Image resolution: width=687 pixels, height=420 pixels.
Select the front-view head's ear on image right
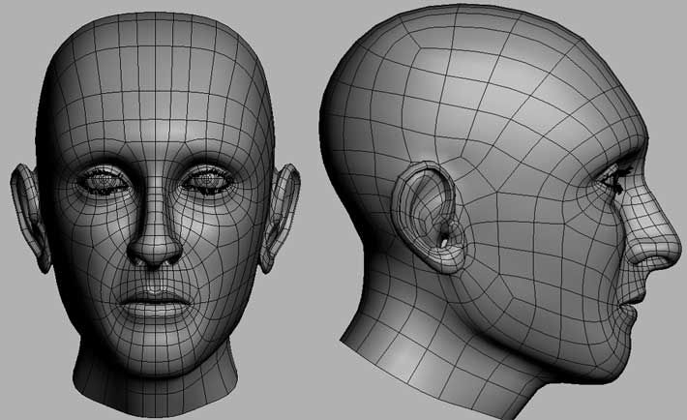283,211
